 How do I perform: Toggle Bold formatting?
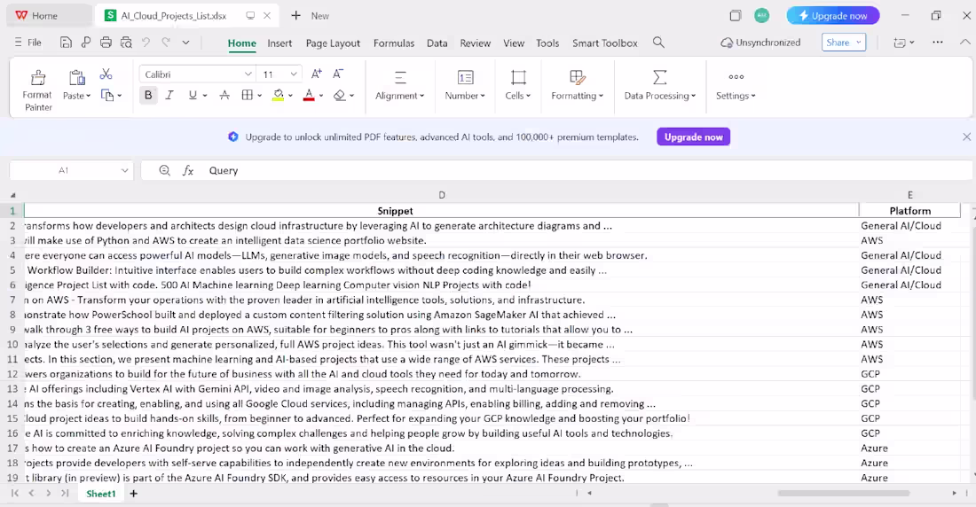click(x=148, y=95)
